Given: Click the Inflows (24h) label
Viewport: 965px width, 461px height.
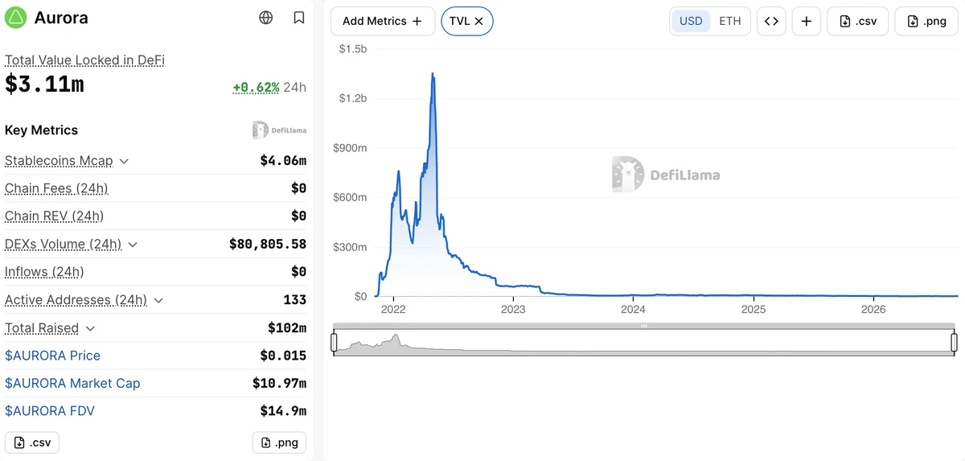Looking at the screenshot, I should pyautogui.click(x=44, y=272).
